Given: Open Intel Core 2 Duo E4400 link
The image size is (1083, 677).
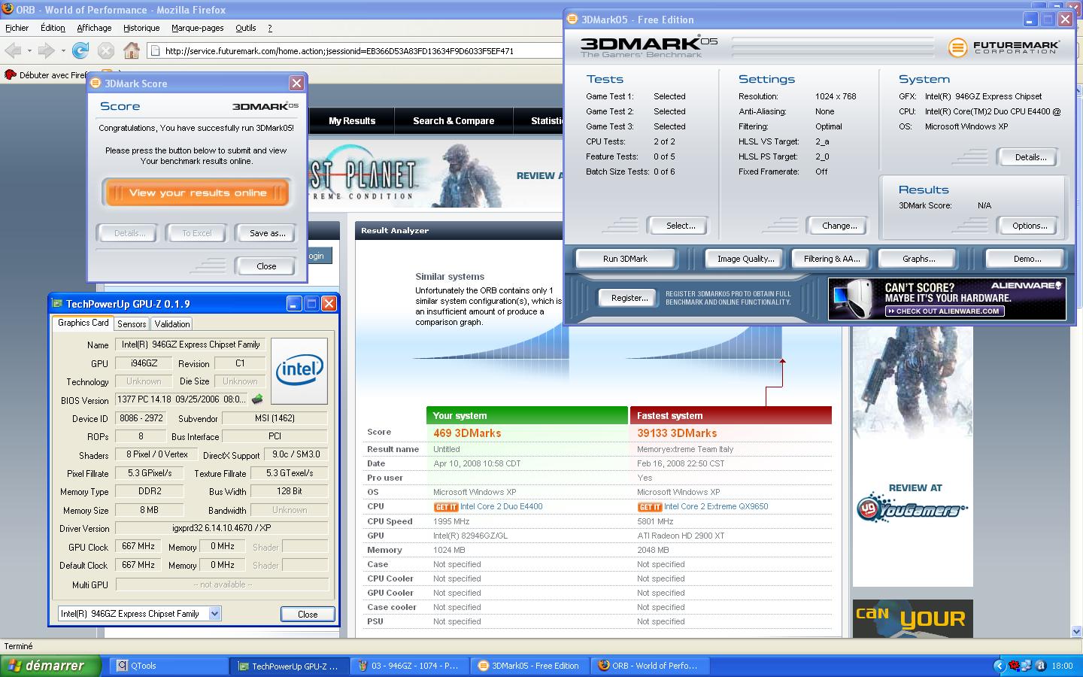Looking at the screenshot, I should point(501,506).
